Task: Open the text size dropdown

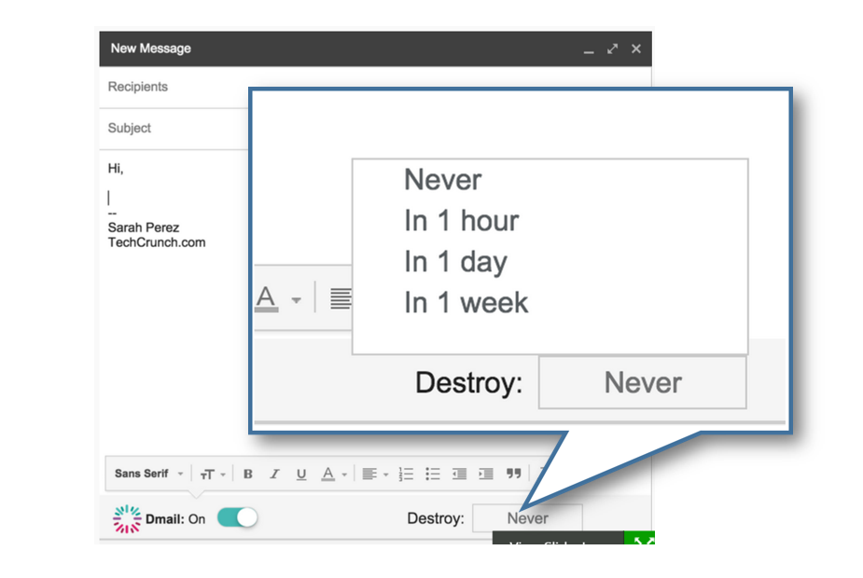Action: point(212,475)
